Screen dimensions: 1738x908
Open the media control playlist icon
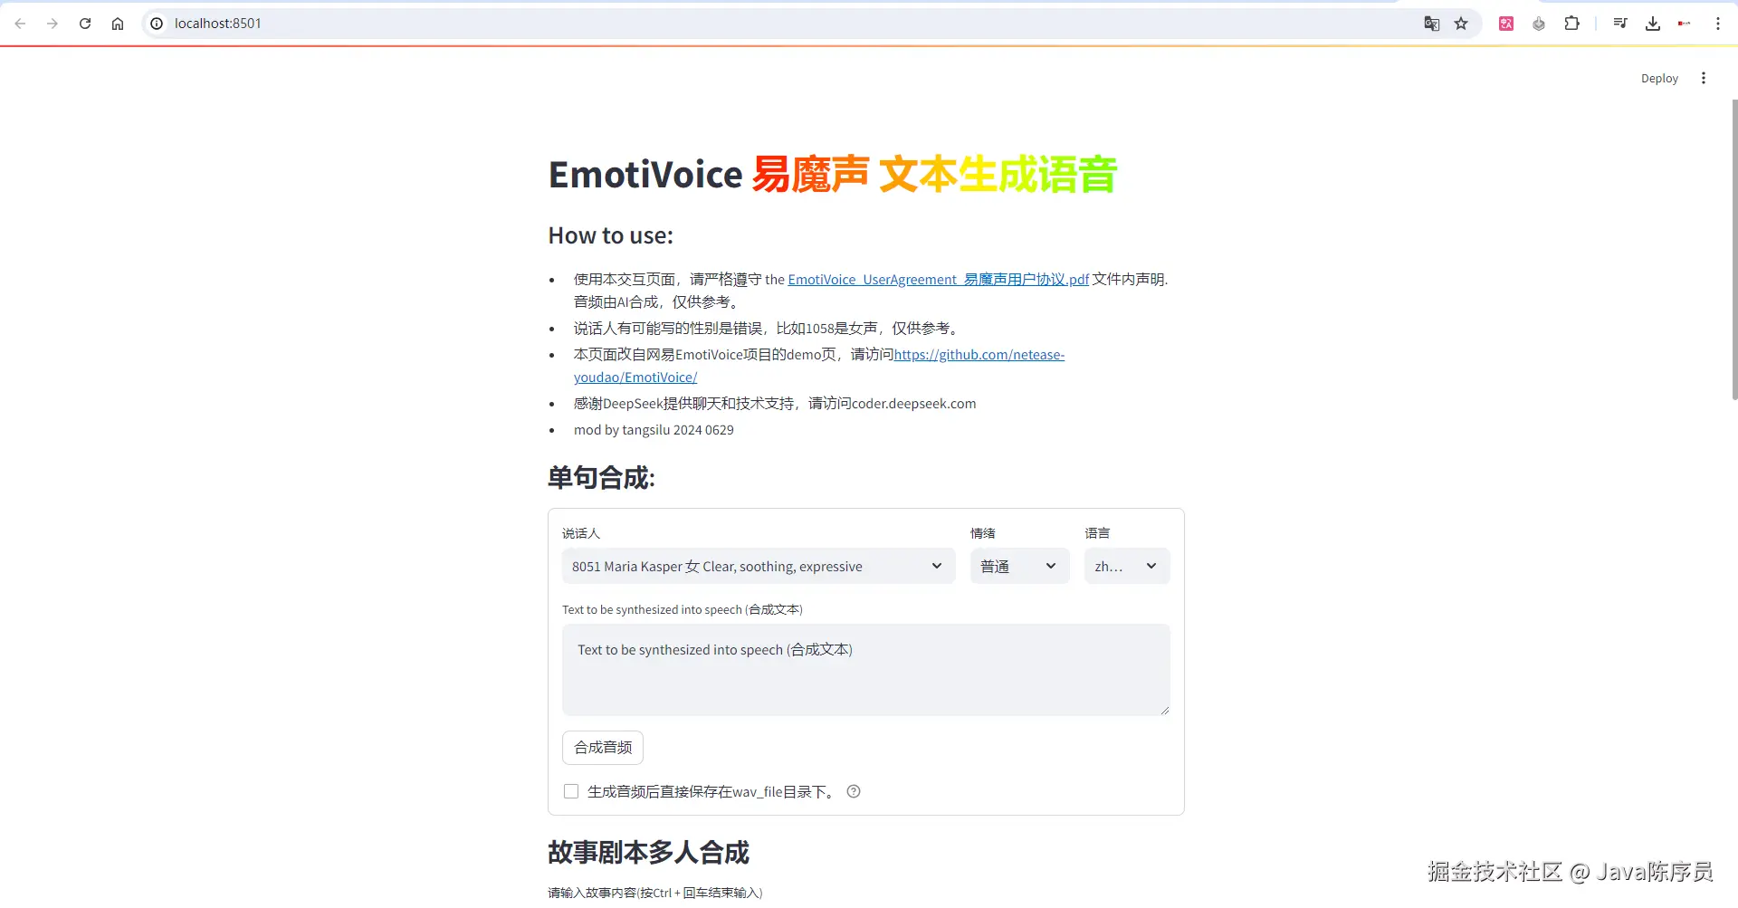point(1620,24)
